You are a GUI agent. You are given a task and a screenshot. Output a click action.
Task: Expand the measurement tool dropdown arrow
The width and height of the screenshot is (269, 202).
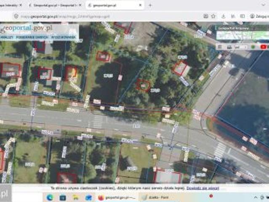point(246,47)
